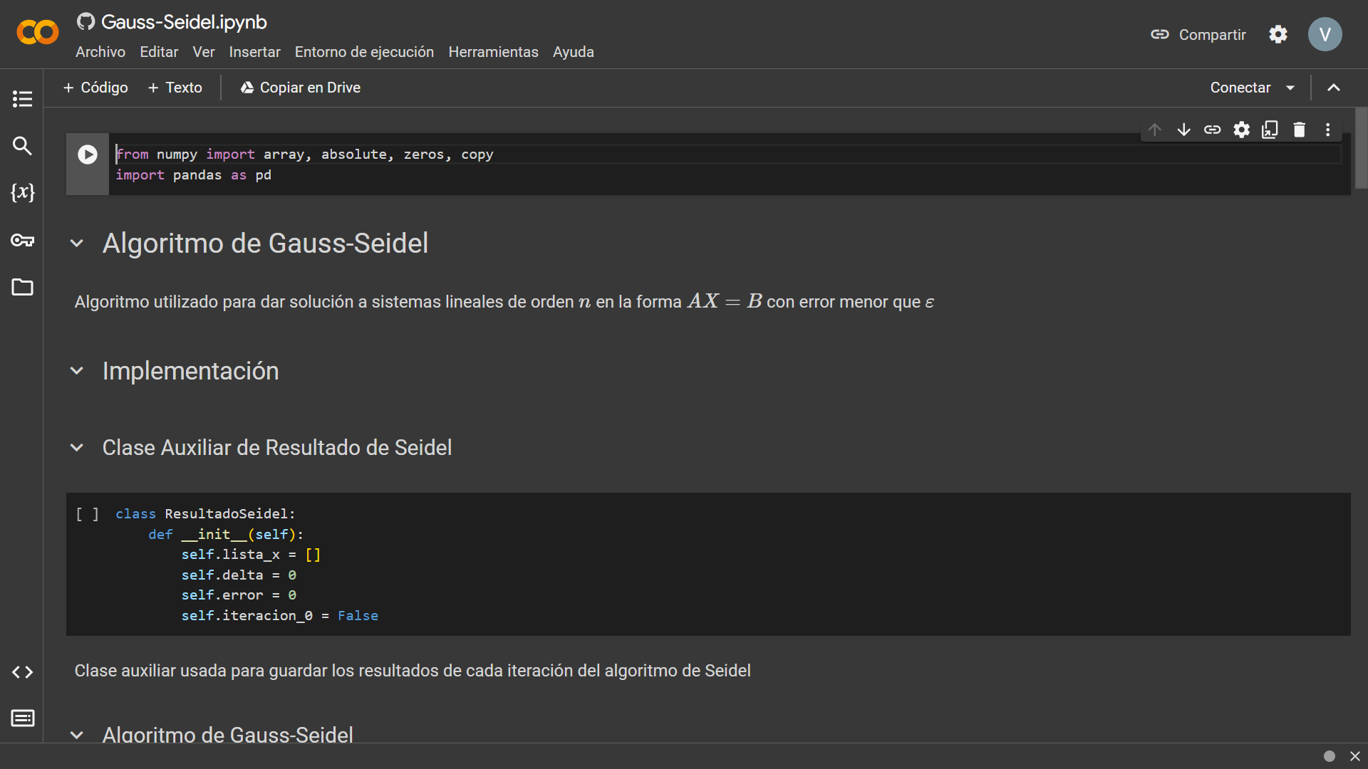Click the Conectar button
This screenshot has width=1368, height=769.
tap(1240, 88)
